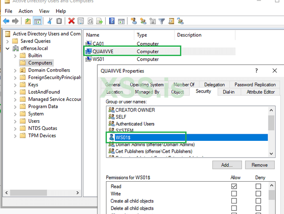
Task: Deny Delete all child objects
Action: [x=258, y=208]
